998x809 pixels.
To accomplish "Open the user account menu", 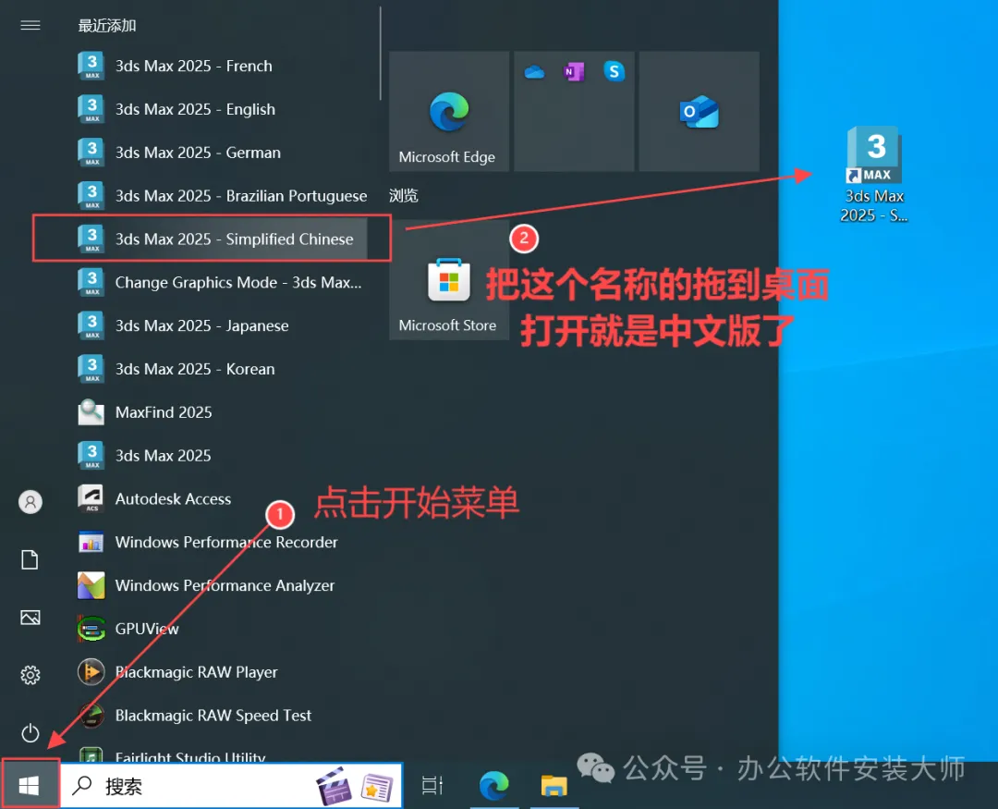I will (30, 502).
